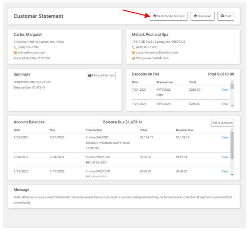View deposit PAY30022

click(225, 90)
